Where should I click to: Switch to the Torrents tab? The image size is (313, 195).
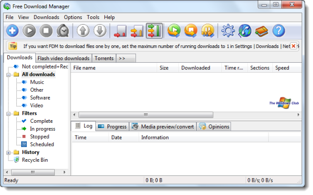pyautogui.click(x=104, y=58)
